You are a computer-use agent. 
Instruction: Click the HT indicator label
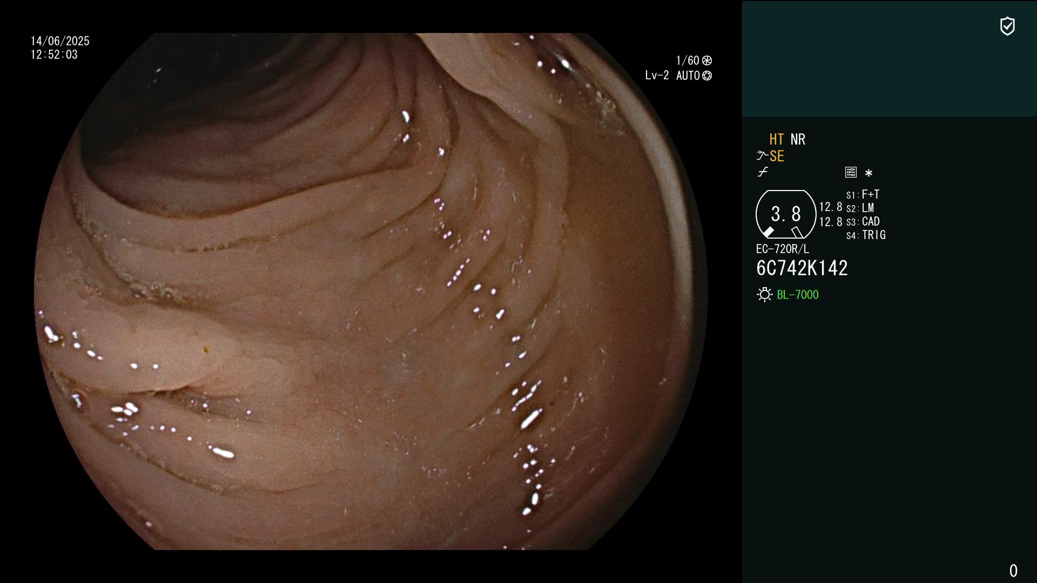tap(776, 139)
